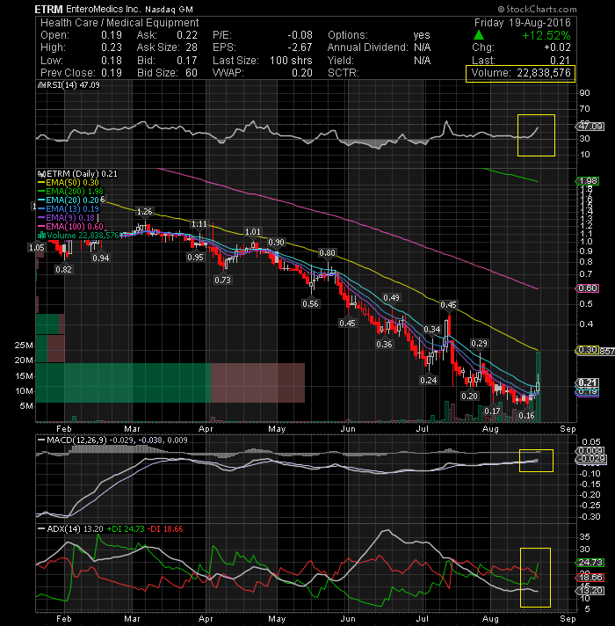The height and width of the screenshot is (626, 615).
Task: Select the 0.16 August low label
Action: 526,416
